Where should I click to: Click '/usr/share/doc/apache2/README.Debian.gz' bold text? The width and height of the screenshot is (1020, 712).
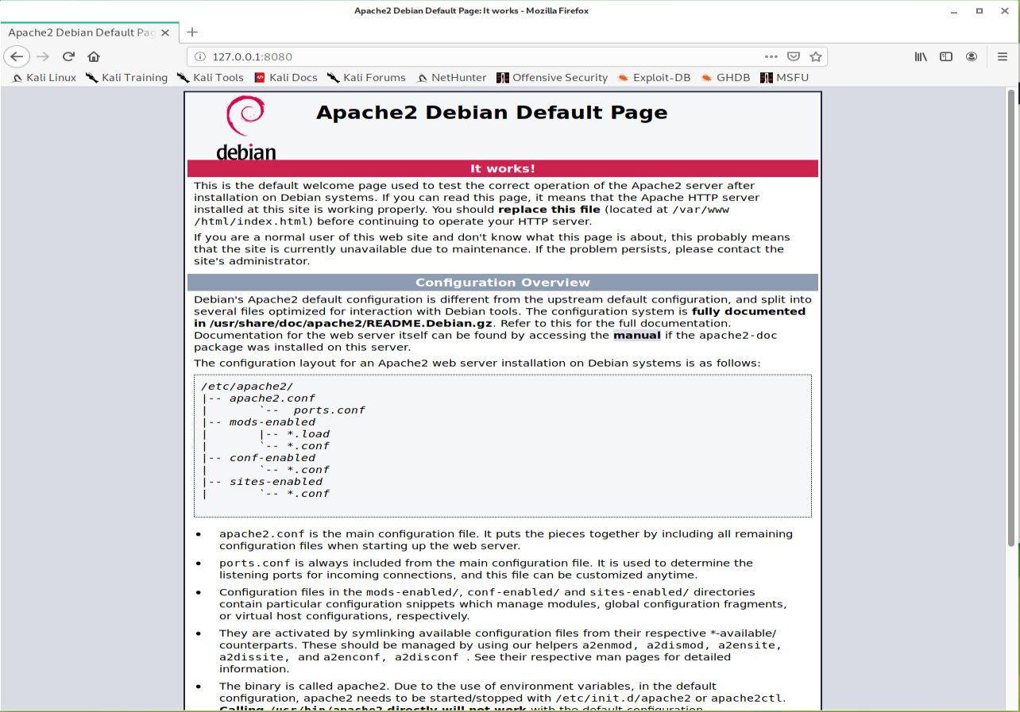[351, 323]
